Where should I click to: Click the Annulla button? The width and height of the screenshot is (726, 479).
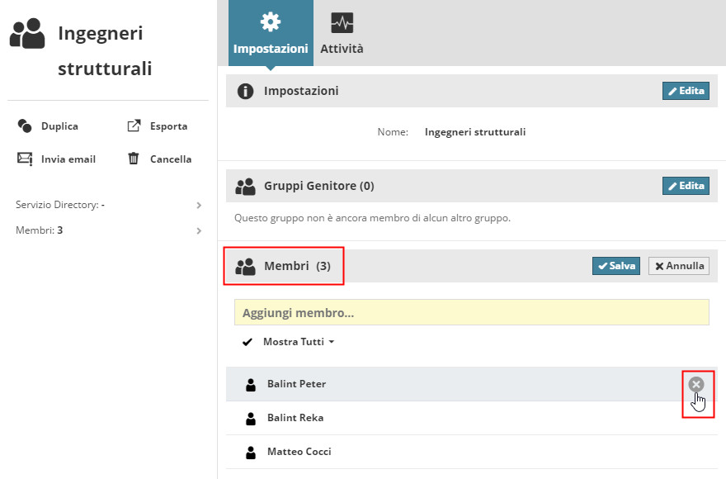[x=679, y=266]
